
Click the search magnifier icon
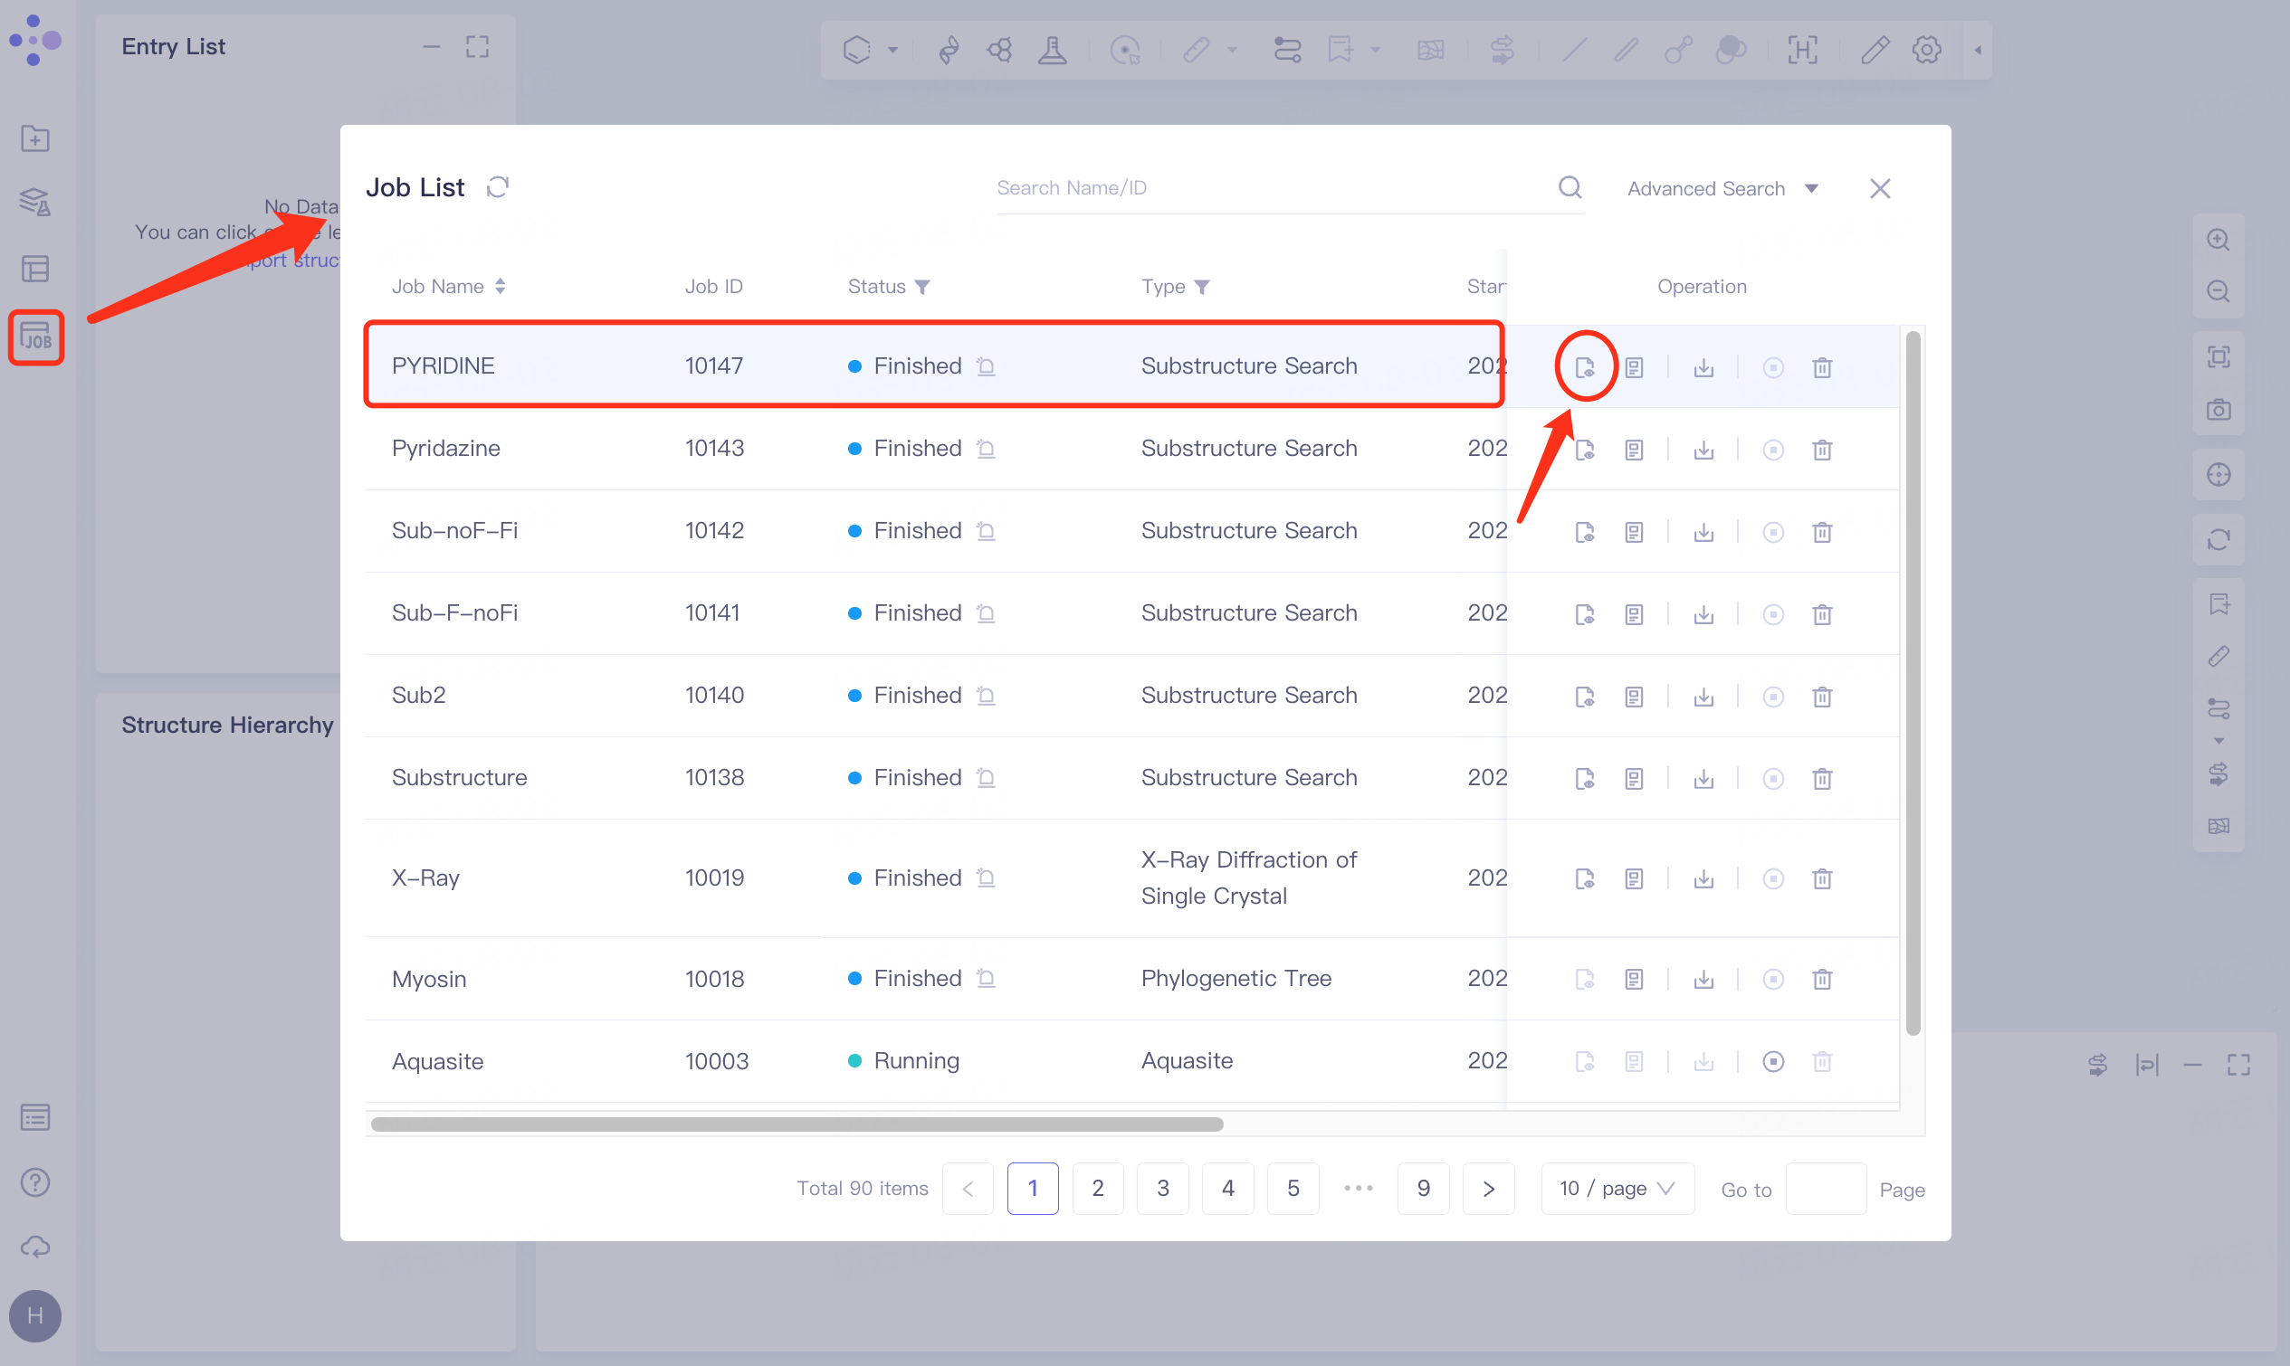coord(1570,189)
